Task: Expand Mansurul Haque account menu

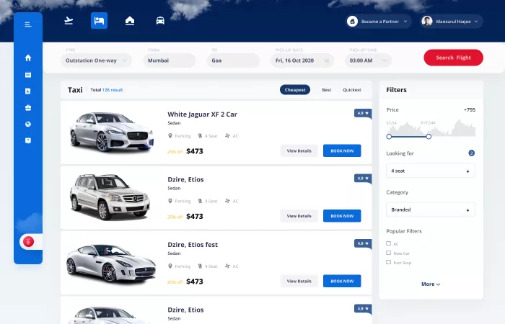Action: click(476, 22)
